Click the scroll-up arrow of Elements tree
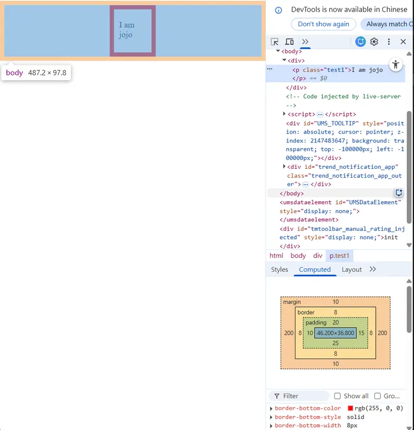 pyautogui.click(x=409, y=54)
